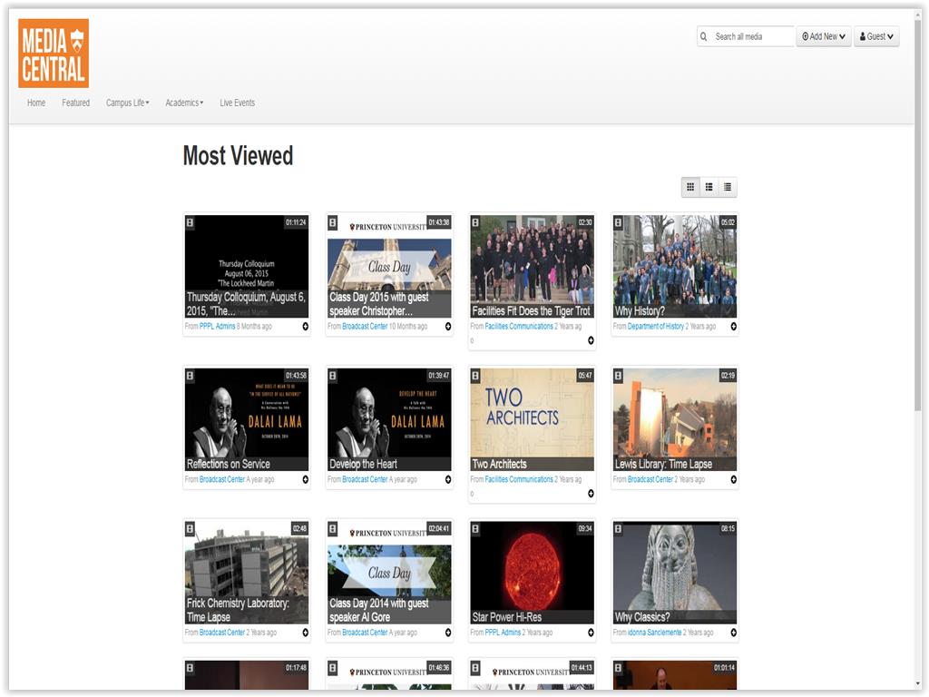Expand info arrow on Class Day 2015 card
The image size is (929, 697).
[x=448, y=327]
